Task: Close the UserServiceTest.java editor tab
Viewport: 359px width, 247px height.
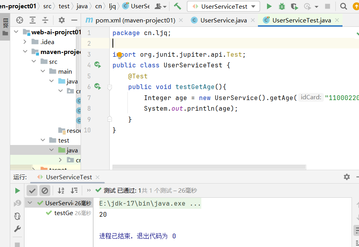Action: [337, 20]
